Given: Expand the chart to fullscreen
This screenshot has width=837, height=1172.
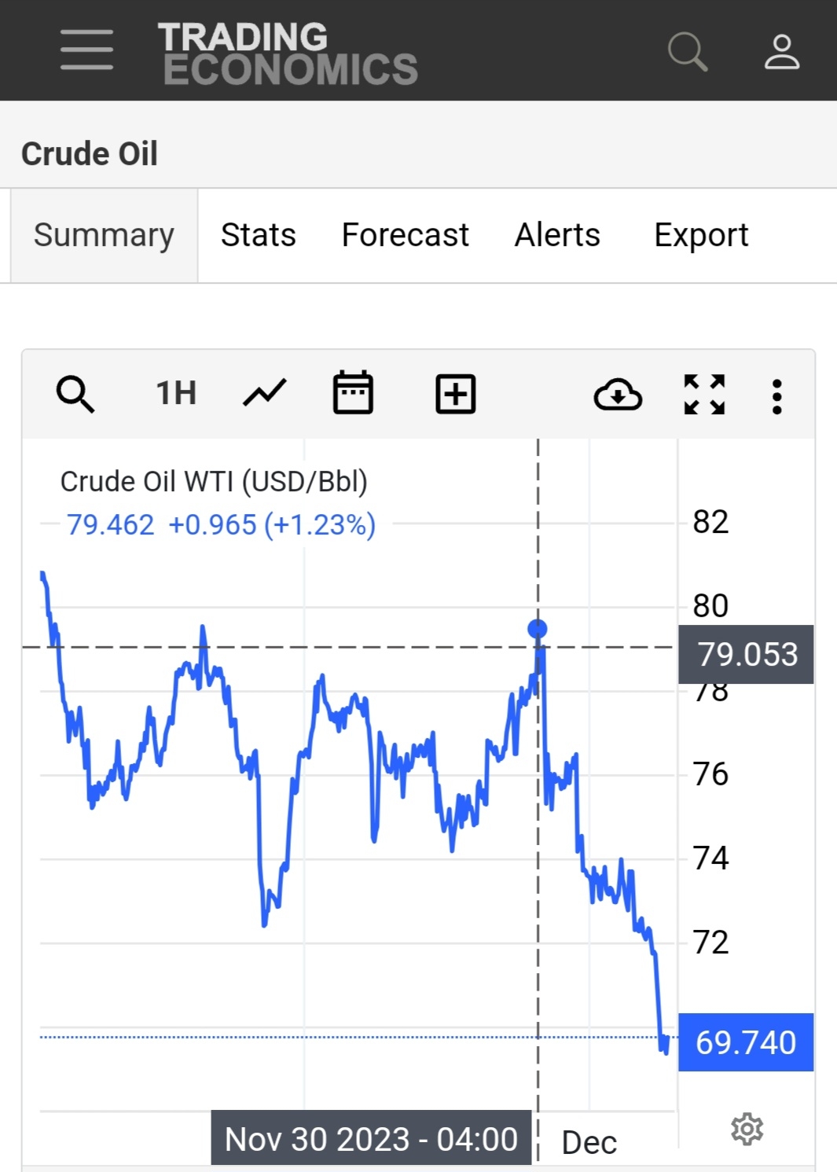Looking at the screenshot, I should pyautogui.click(x=704, y=395).
